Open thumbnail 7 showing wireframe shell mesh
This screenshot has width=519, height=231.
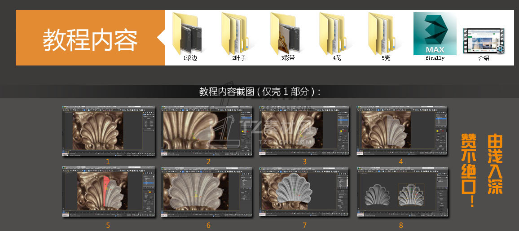pos(304,192)
